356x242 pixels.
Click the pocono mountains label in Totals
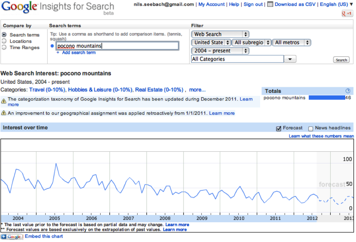pyautogui.click(x=284, y=98)
